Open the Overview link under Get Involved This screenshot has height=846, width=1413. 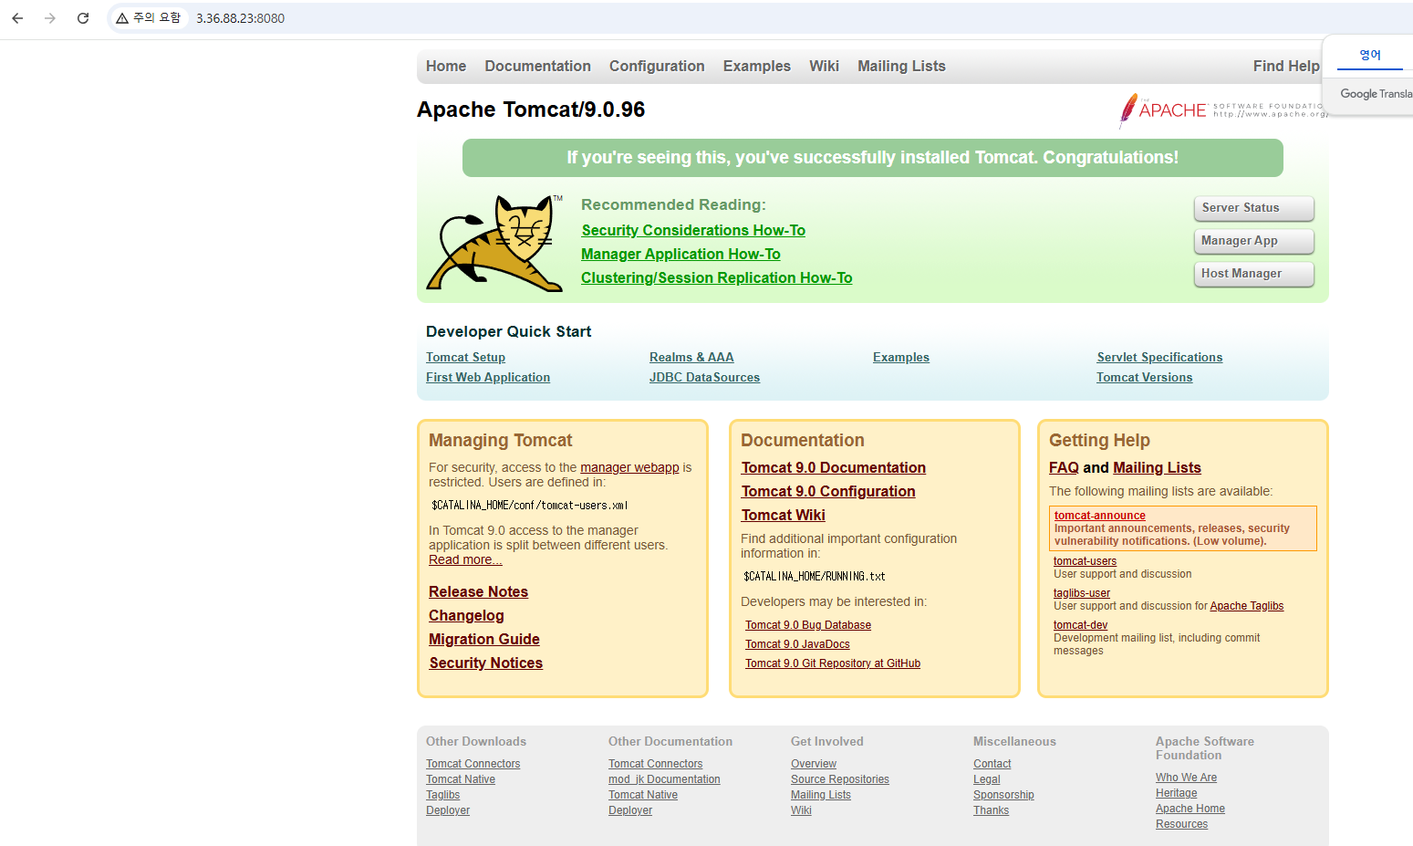[x=814, y=764]
